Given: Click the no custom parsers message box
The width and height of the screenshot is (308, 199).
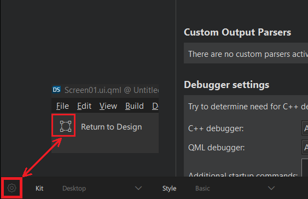Looking at the screenshot, I should [246, 53].
